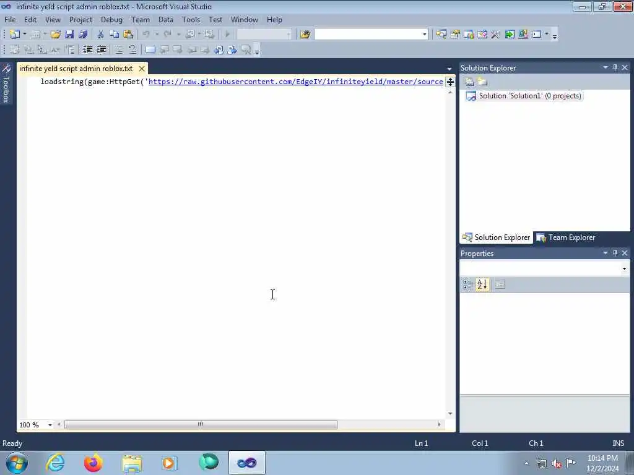Cut the selection with the scissors icon
The image size is (634, 475).
pyautogui.click(x=101, y=35)
